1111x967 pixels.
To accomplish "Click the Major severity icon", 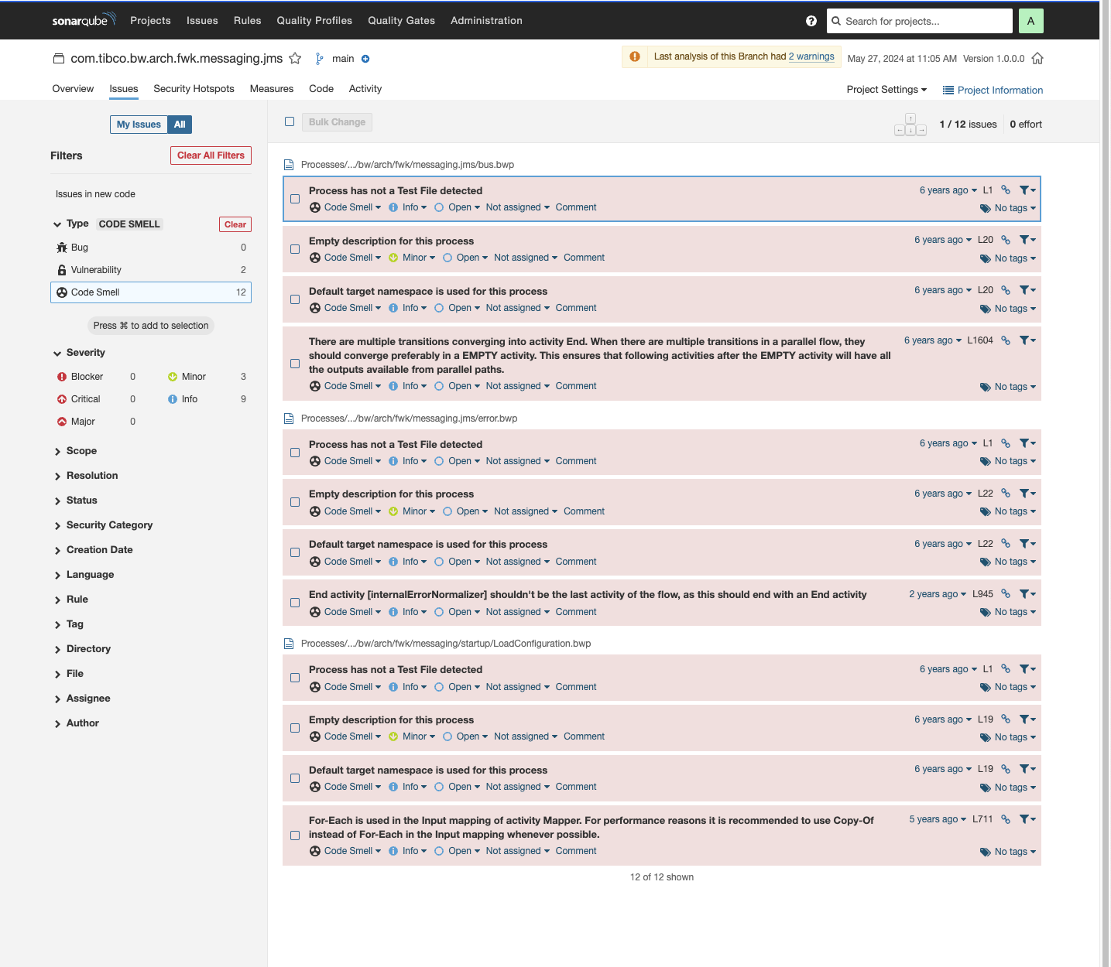I will pyautogui.click(x=62, y=422).
